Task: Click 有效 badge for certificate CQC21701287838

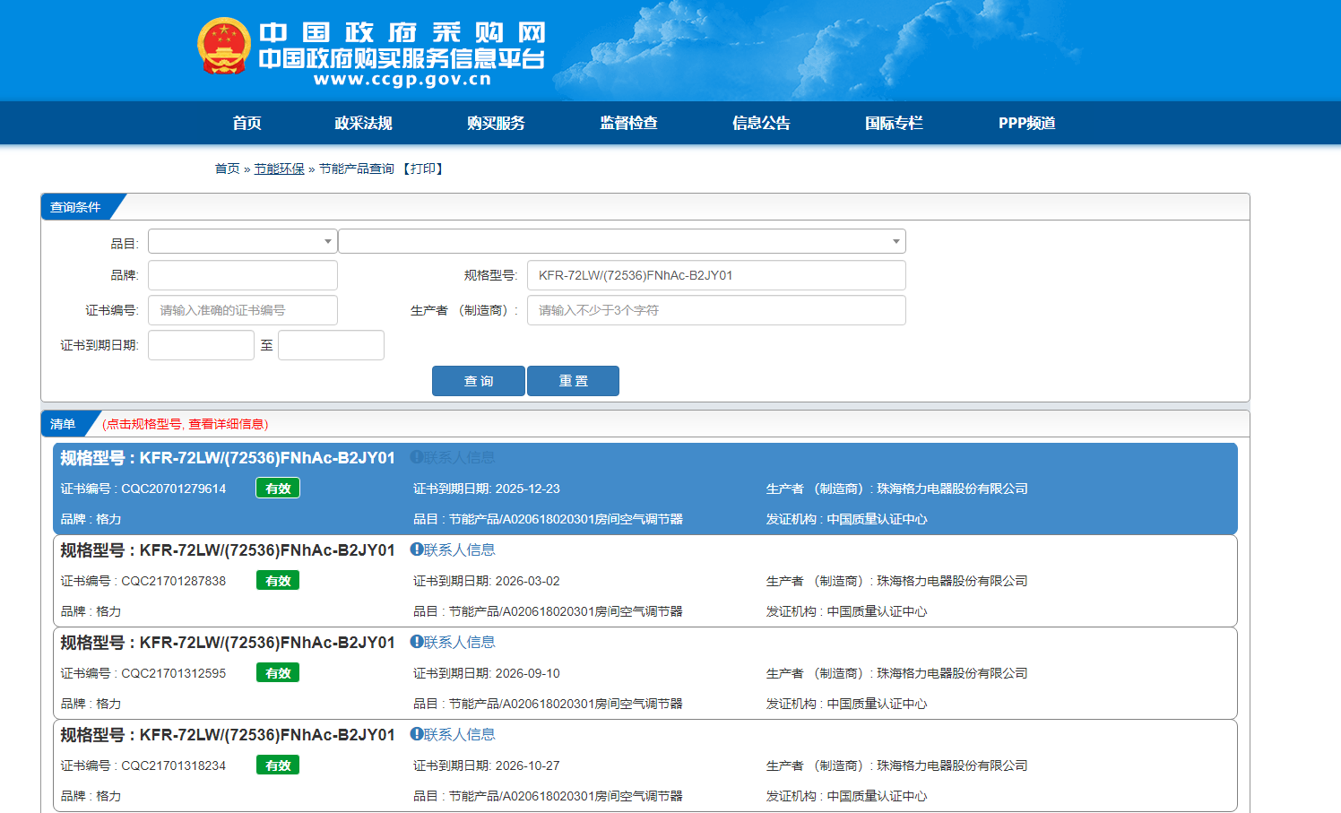Action: pyautogui.click(x=278, y=581)
